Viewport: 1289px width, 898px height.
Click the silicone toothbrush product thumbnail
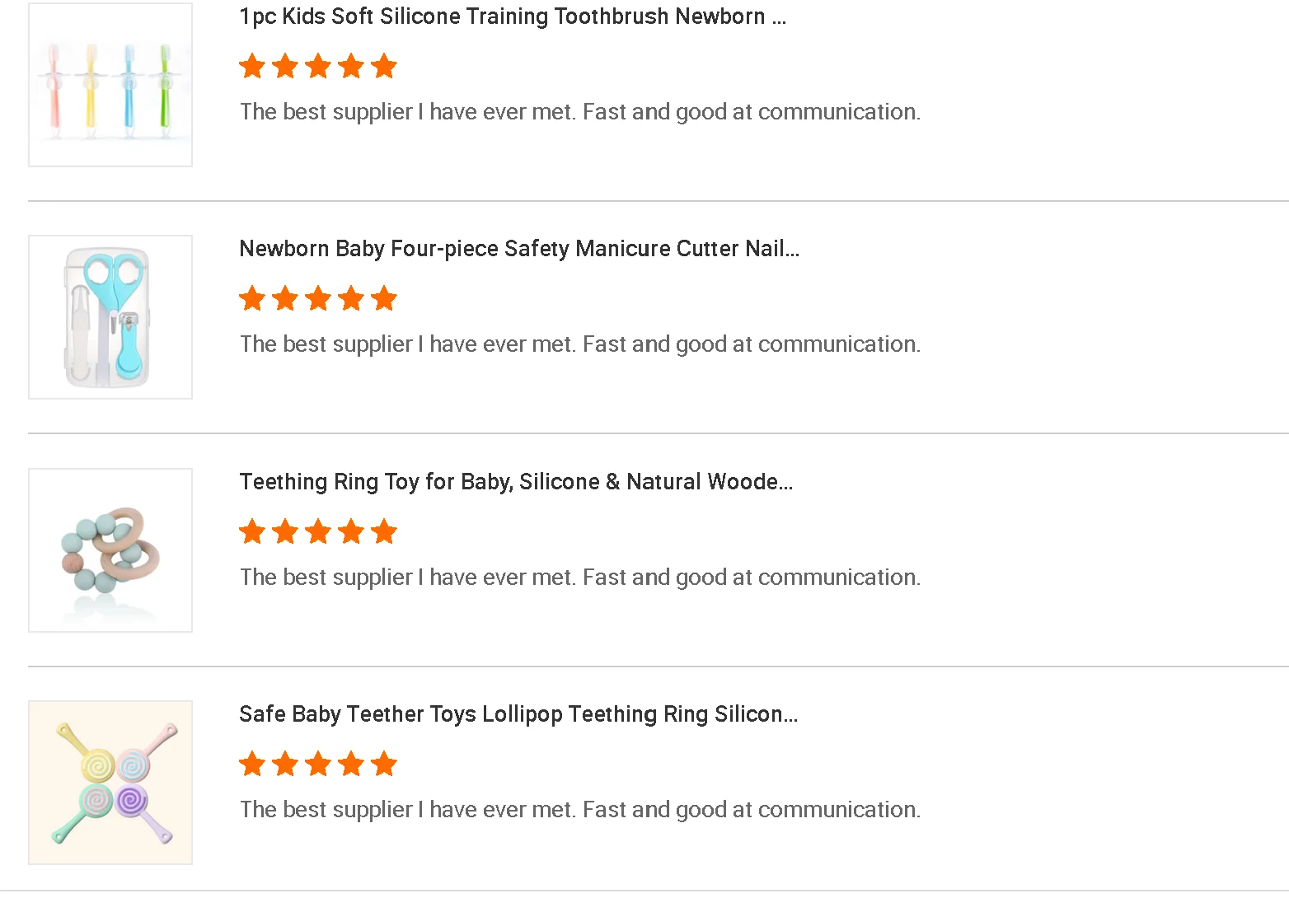click(x=110, y=85)
